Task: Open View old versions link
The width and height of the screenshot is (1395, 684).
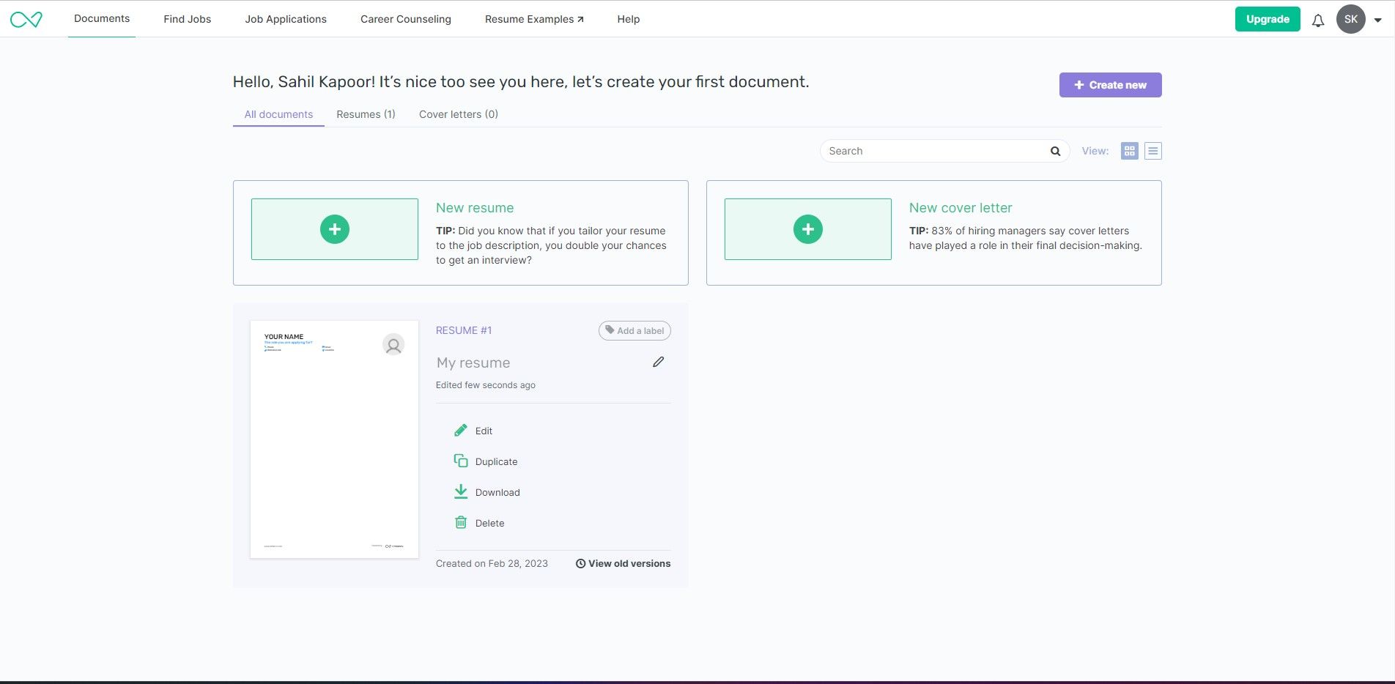Action: (x=623, y=563)
